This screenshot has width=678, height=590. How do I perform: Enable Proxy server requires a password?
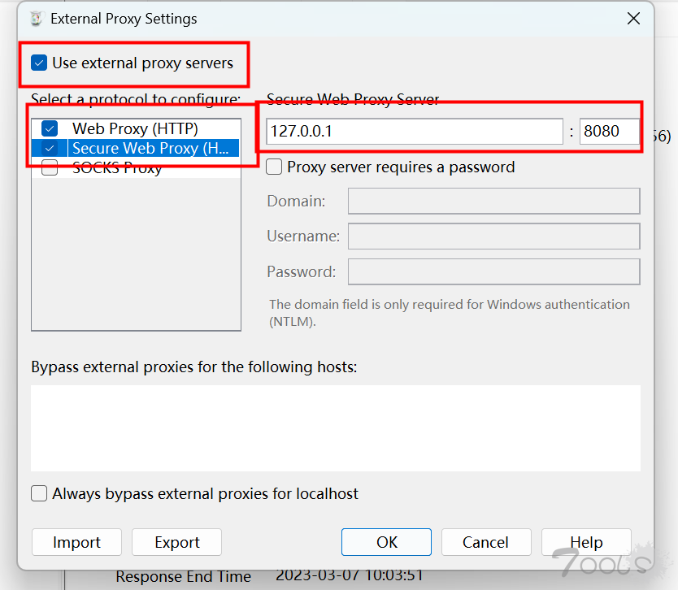click(x=274, y=167)
